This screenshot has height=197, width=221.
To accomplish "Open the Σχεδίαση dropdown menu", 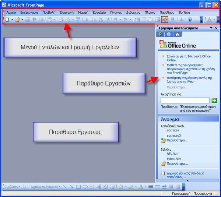I will point(12,187).
